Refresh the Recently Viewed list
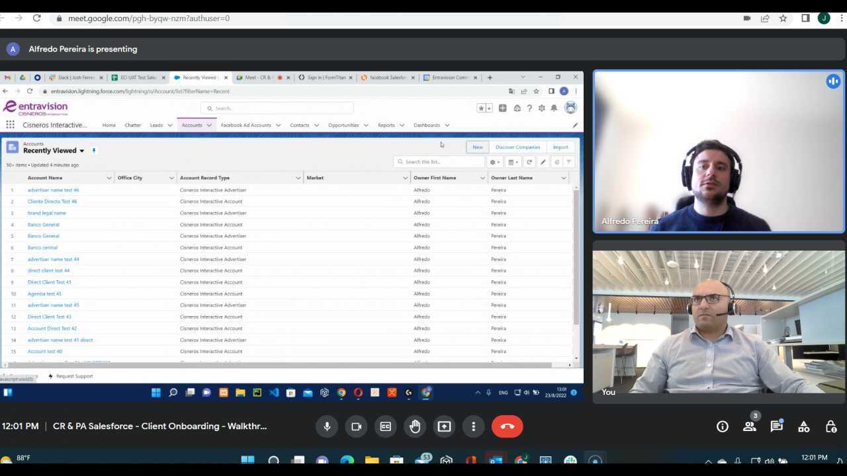 point(529,162)
